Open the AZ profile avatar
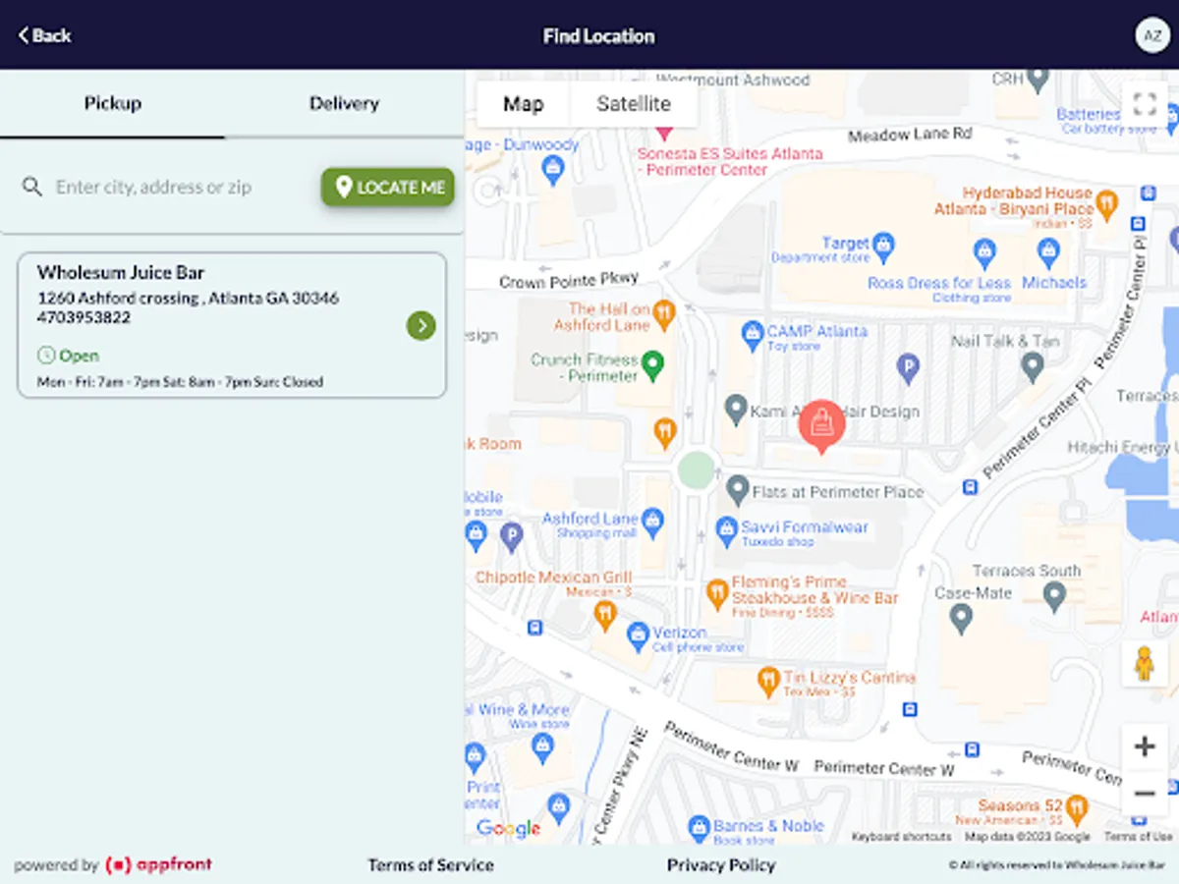Screen dimensions: 1179x884 (1151, 35)
